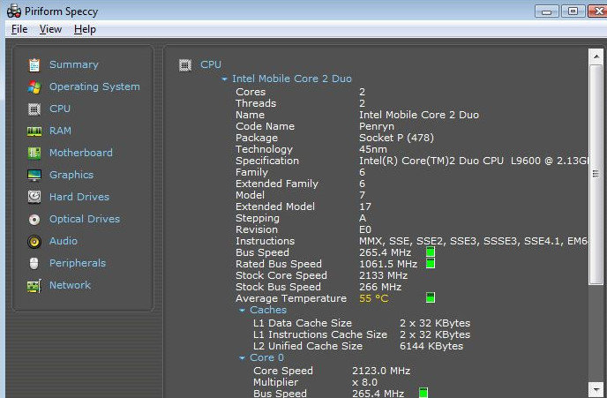
Task: Open the Help menu
Action: 85,29
